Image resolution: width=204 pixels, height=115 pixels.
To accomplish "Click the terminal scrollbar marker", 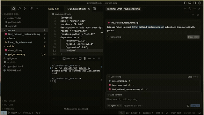I will tap(101, 67).
